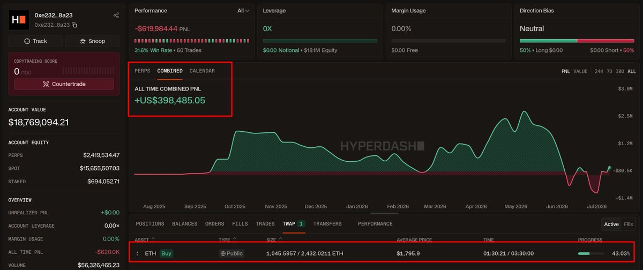
Task: Open the Performance 'All' period dropdown
Action: tap(243, 11)
